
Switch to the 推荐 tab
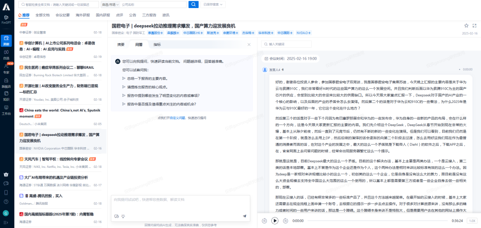pos(24,15)
